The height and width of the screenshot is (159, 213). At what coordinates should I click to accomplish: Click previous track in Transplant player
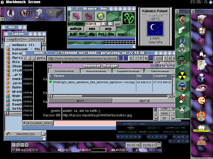(x=149, y=137)
